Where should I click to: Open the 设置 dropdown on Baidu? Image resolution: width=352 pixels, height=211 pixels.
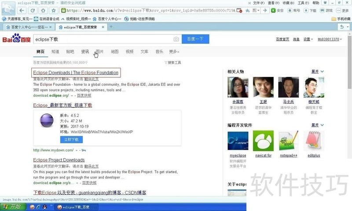click(x=308, y=39)
